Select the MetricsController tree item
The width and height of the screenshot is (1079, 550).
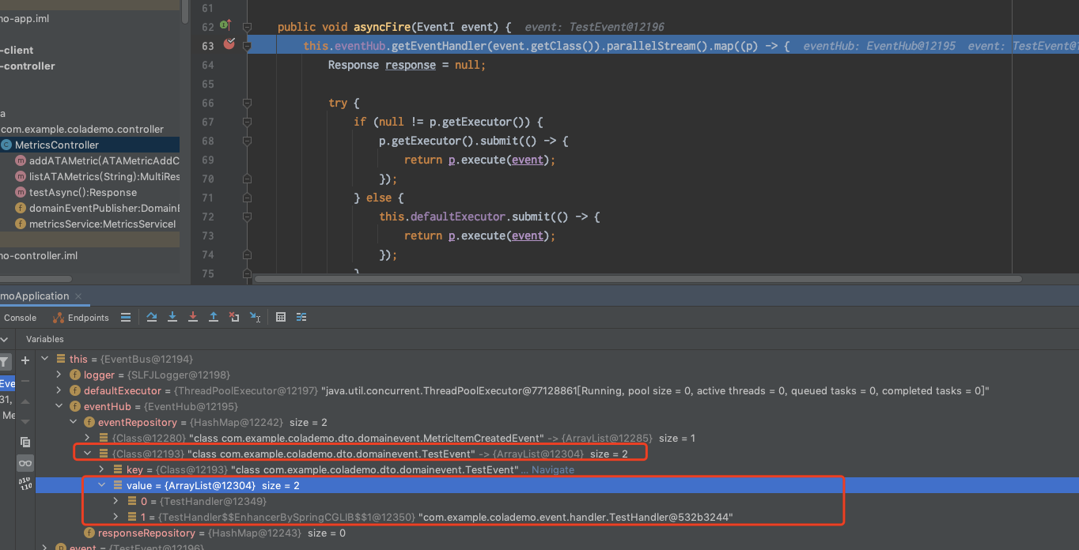(x=89, y=145)
